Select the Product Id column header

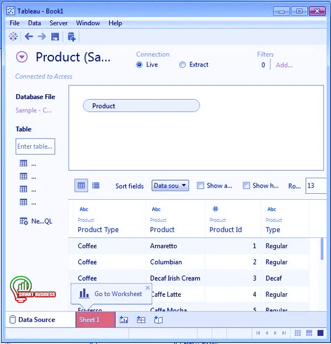226,230
